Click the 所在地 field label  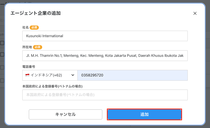point(27,47)
